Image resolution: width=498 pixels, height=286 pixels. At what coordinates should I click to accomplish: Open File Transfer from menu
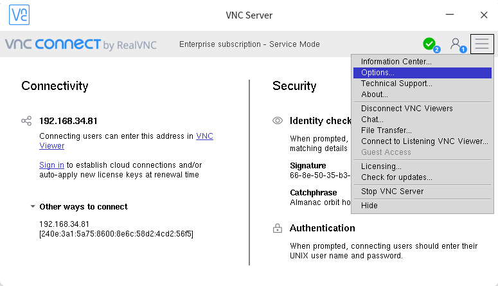386,130
